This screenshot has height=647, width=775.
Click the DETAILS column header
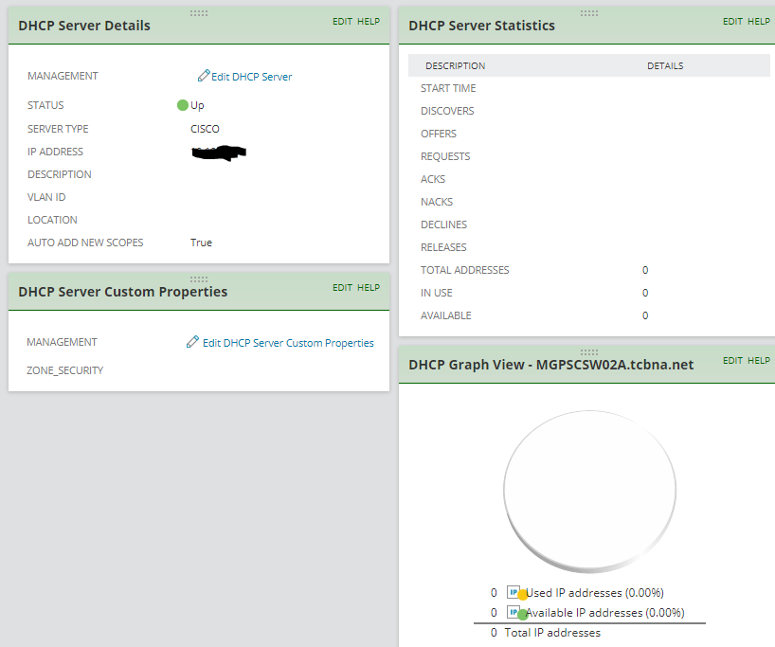[x=665, y=65]
